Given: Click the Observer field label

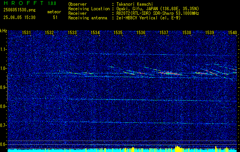Looking at the screenshot, I should click(x=77, y=4).
